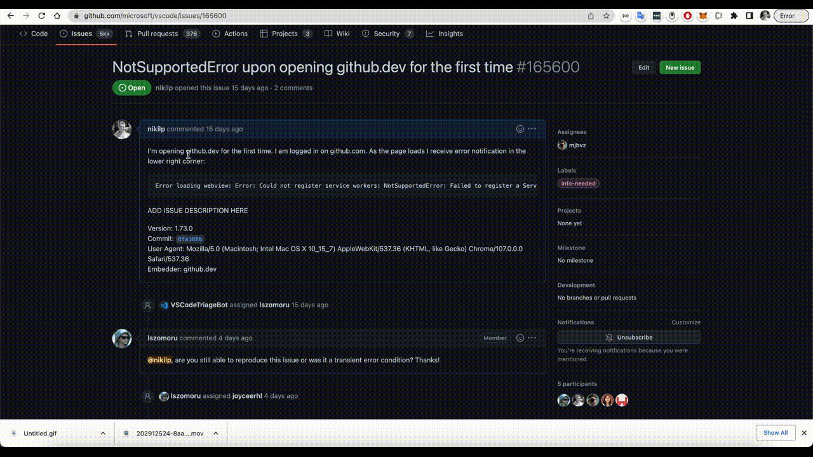This screenshot has width=813, height=457.
Task: Click the New issue button
Action: click(680, 67)
